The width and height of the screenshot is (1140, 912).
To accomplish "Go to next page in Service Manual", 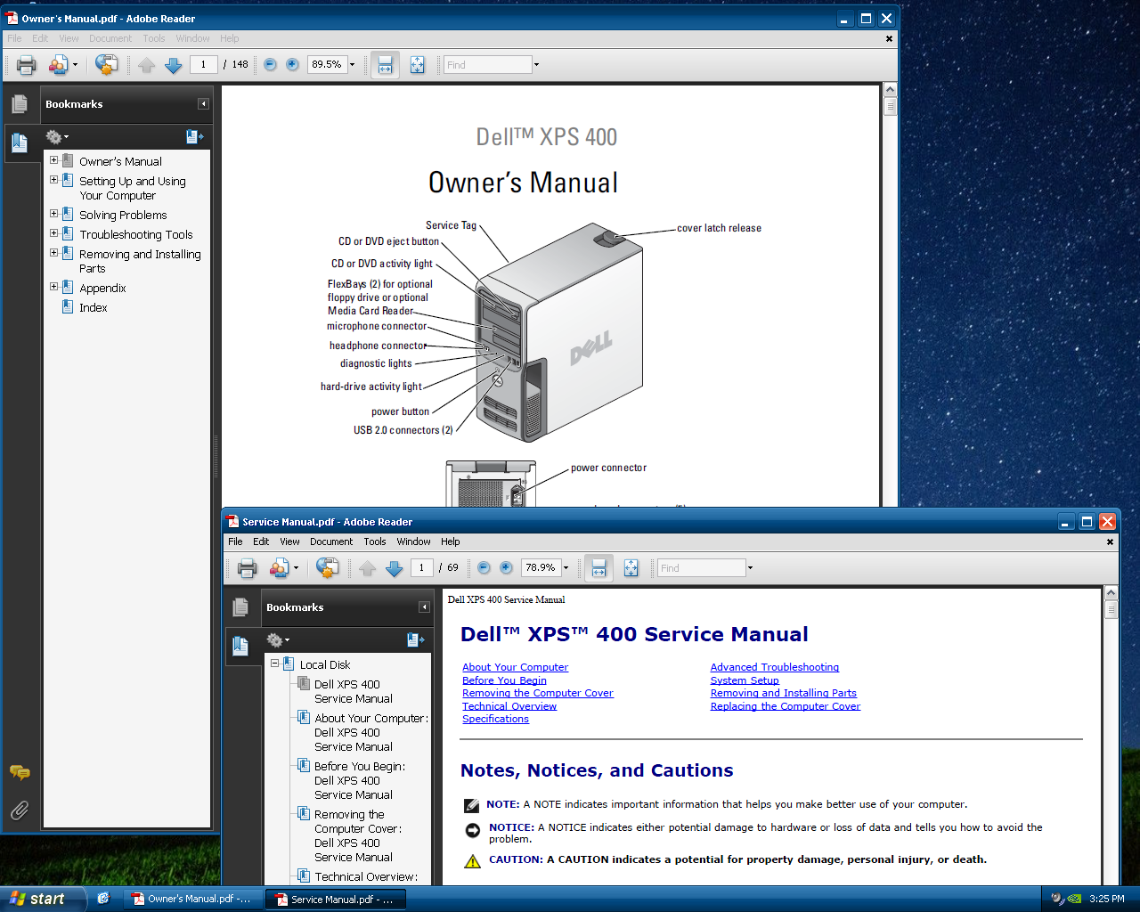I will point(395,567).
